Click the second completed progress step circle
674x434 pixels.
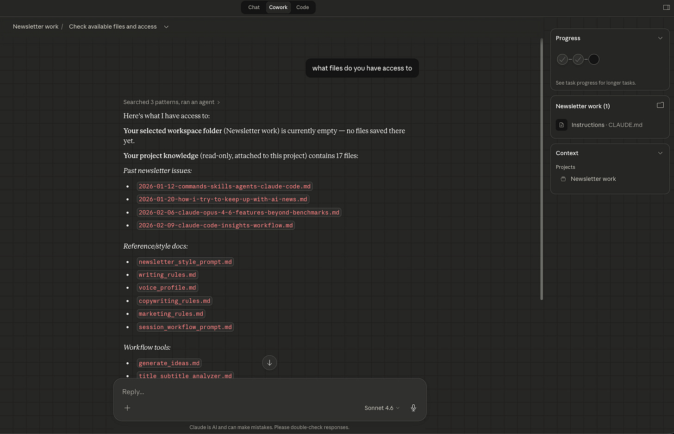578,59
